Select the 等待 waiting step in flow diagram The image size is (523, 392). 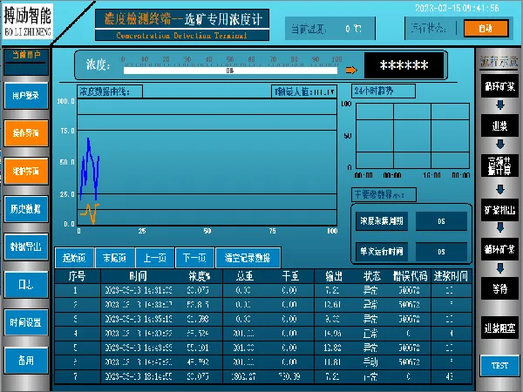[x=499, y=287]
